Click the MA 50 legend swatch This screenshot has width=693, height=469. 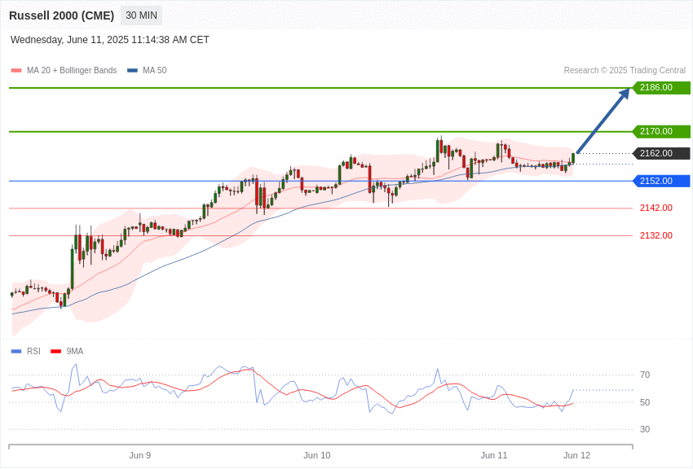pos(132,71)
